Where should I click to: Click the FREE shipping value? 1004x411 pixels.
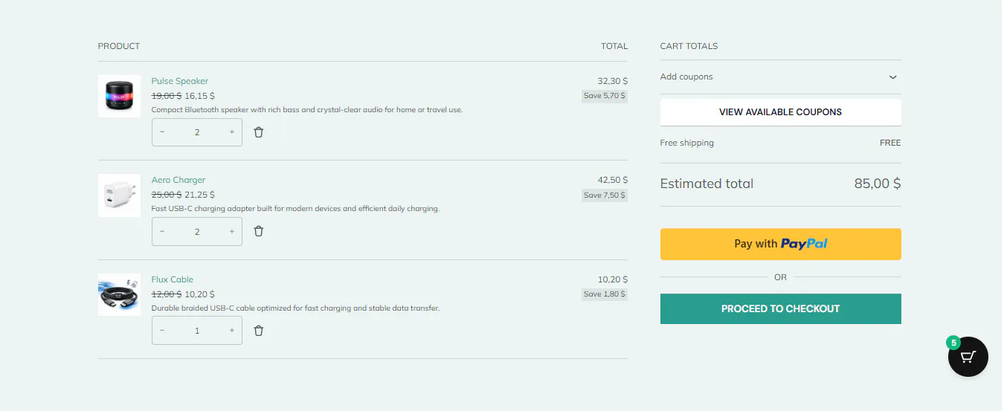click(x=890, y=143)
